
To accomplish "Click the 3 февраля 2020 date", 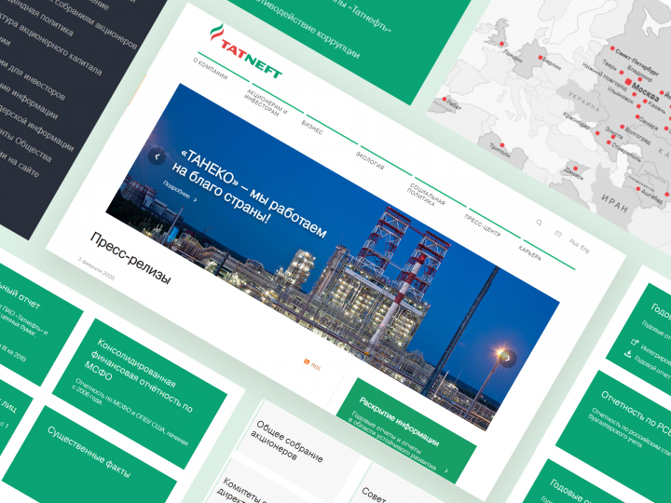I will click(96, 268).
